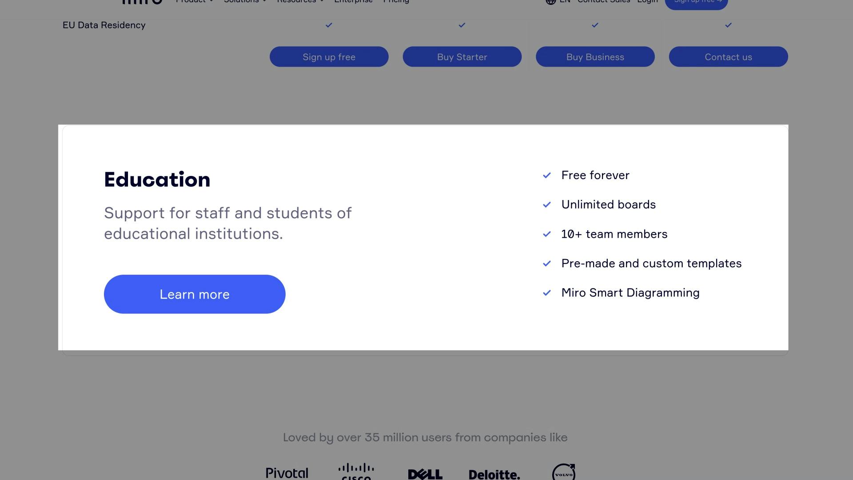The width and height of the screenshot is (853, 480).
Task: Click the checkmark beside Free forever
Action: tap(546, 175)
